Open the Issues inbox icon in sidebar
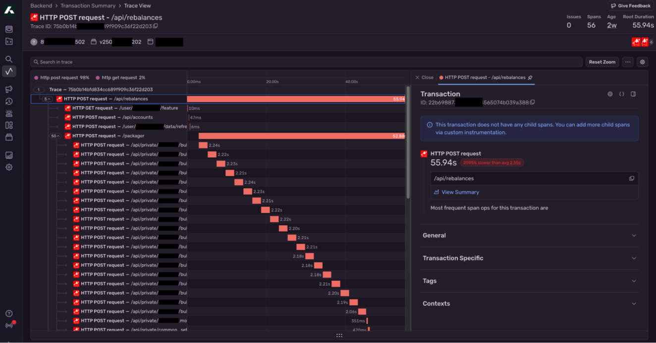This screenshot has height=343, width=656. pyautogui.click(x=9, y=29)
